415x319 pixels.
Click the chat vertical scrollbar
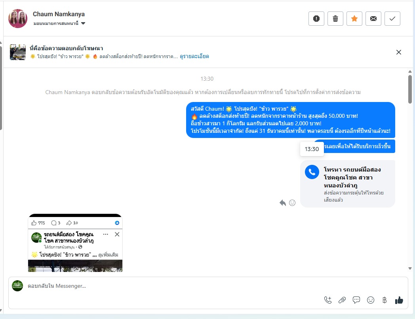410,89
